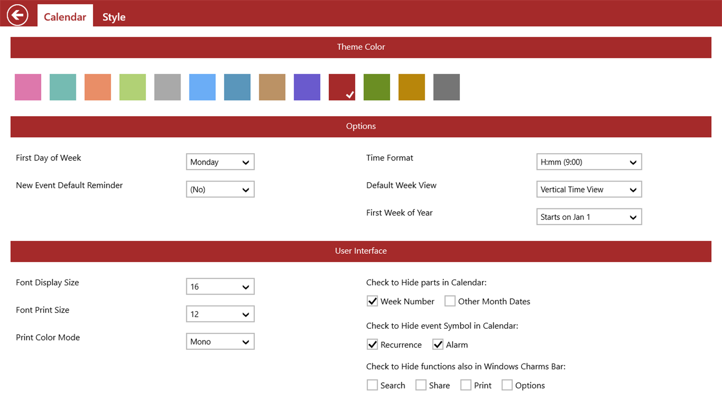Select the dark red checked theme swatch
This screenshot has height=406, width=722.
click(342, 87)
